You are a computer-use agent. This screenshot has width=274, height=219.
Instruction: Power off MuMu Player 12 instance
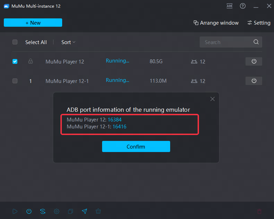pos(254,61)
